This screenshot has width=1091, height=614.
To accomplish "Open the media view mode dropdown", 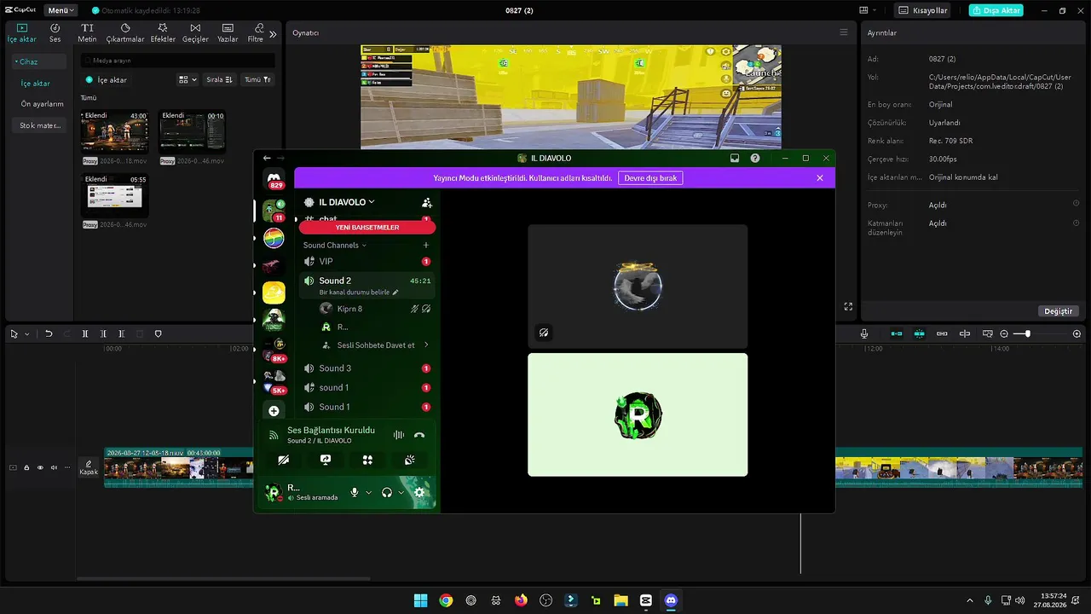I will click(x=188, y=79).
